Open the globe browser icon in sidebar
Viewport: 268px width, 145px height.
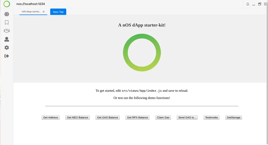(x=7, y=14)
